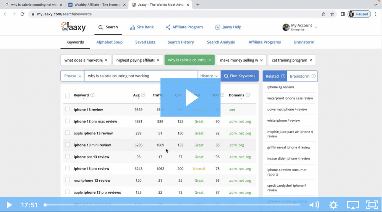Sort by the Avg column
This screenshot has height=212, width=382.
(136, 95)
